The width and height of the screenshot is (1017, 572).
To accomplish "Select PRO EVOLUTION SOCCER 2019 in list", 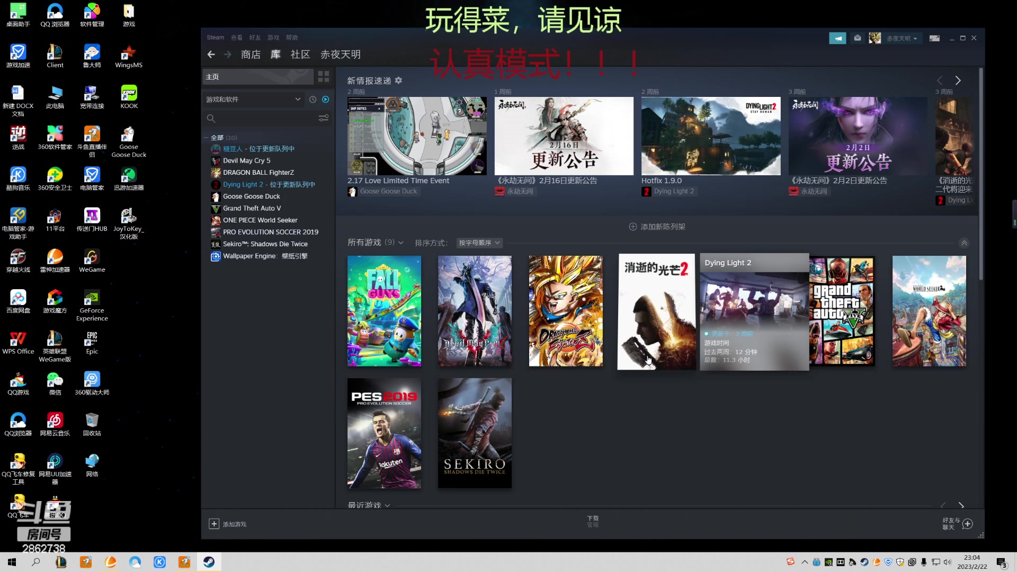I will click(x=270, y=232).
